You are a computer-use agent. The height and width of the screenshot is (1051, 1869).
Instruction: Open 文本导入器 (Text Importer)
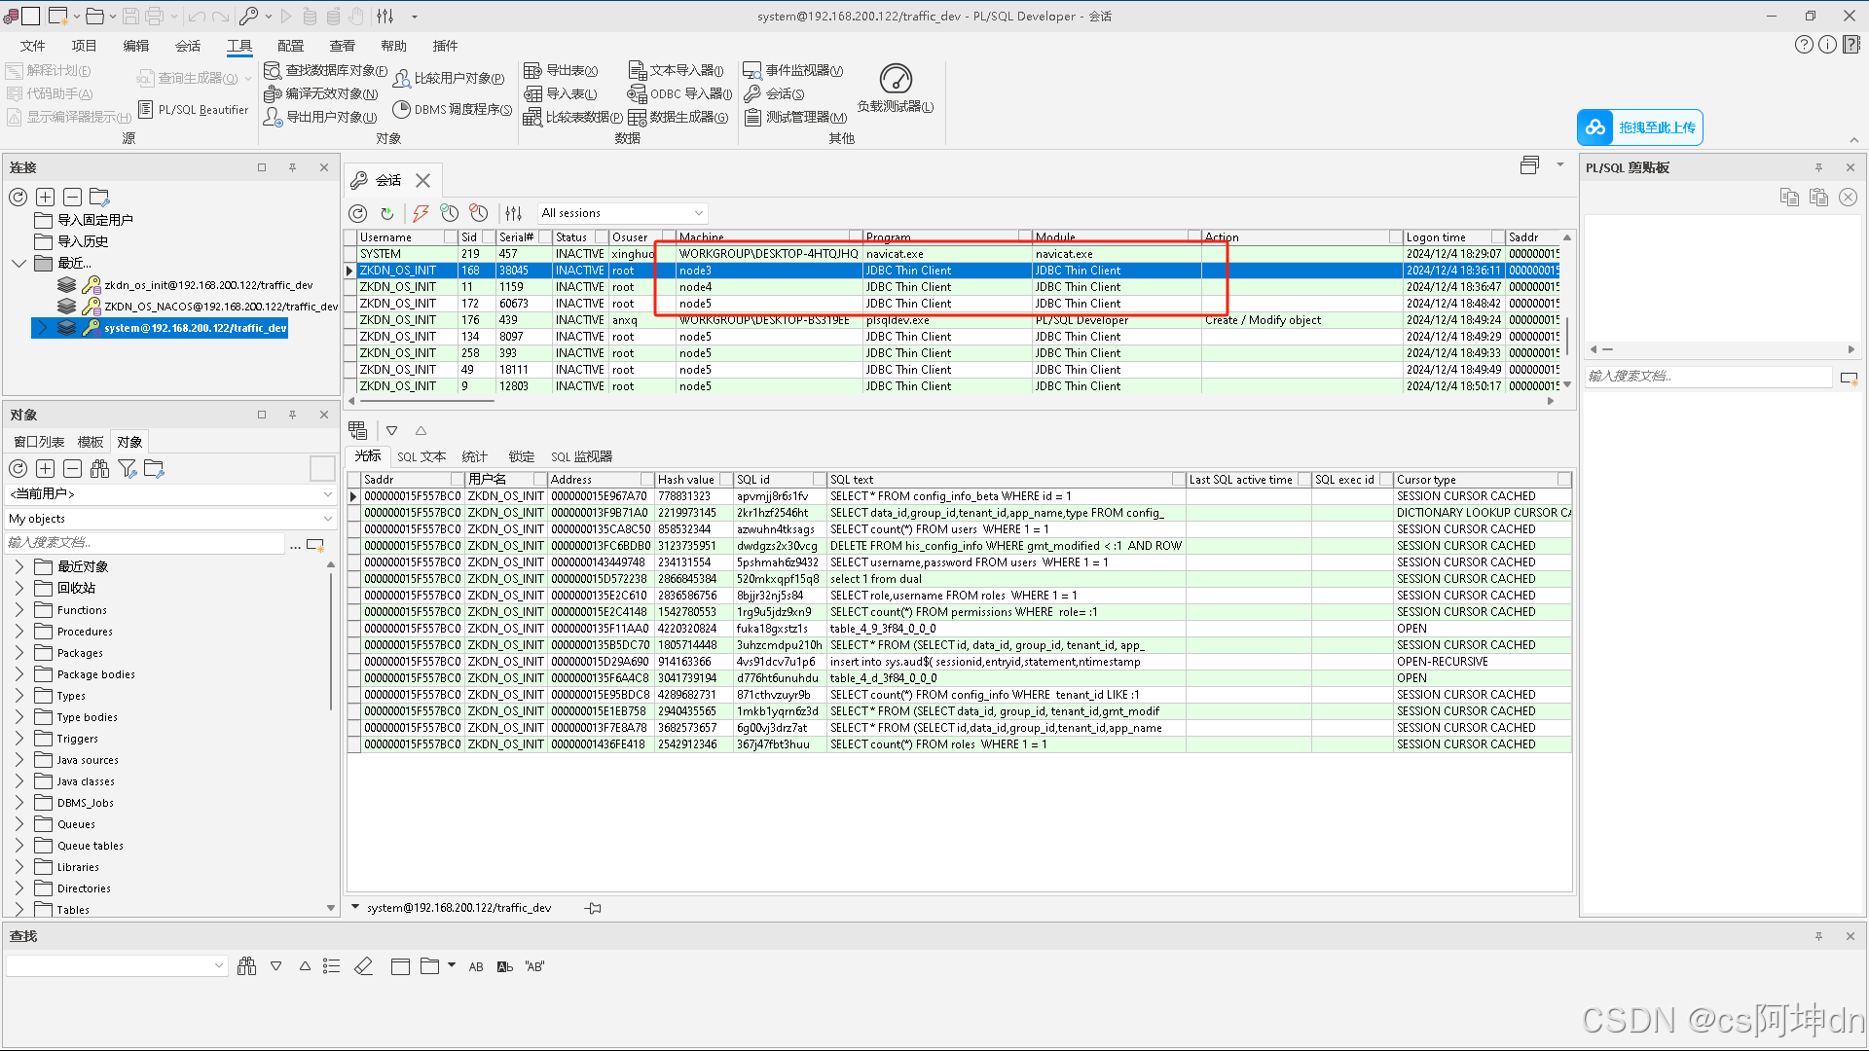pos(676,70)
